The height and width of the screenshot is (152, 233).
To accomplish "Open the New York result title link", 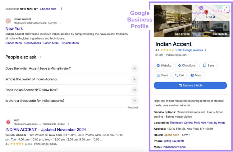I will [x=14, y=28].
